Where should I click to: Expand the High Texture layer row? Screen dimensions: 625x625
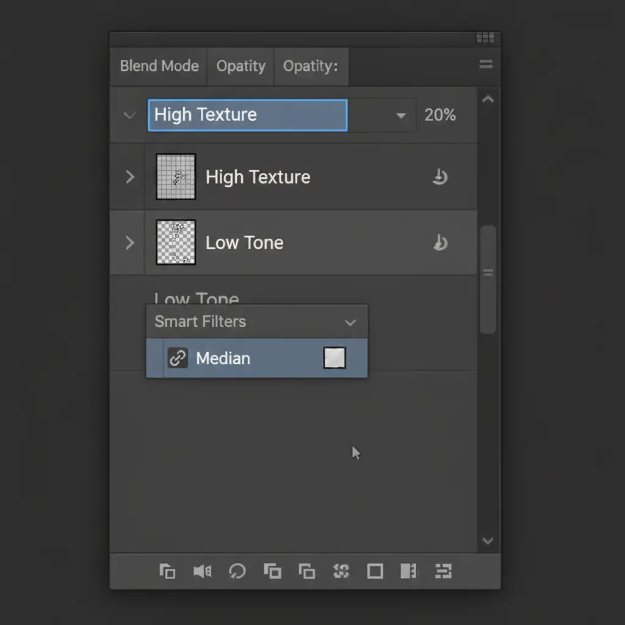click(129, 177)
